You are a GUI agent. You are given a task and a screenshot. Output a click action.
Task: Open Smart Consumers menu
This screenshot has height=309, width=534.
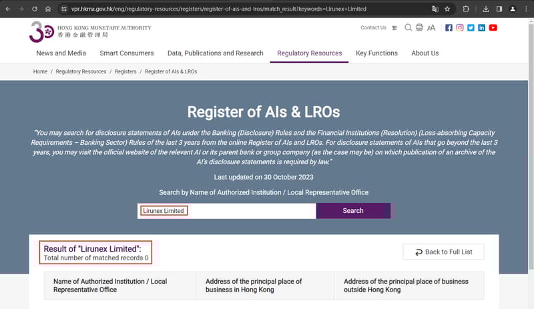(127, 53)
